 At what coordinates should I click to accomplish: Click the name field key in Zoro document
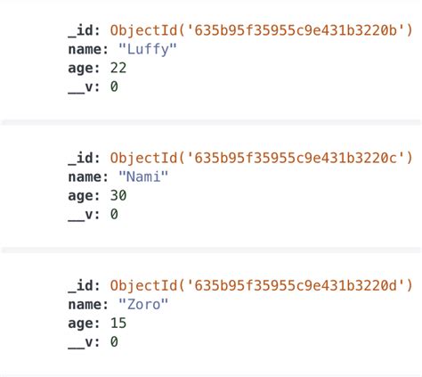[x=88, y=305]
